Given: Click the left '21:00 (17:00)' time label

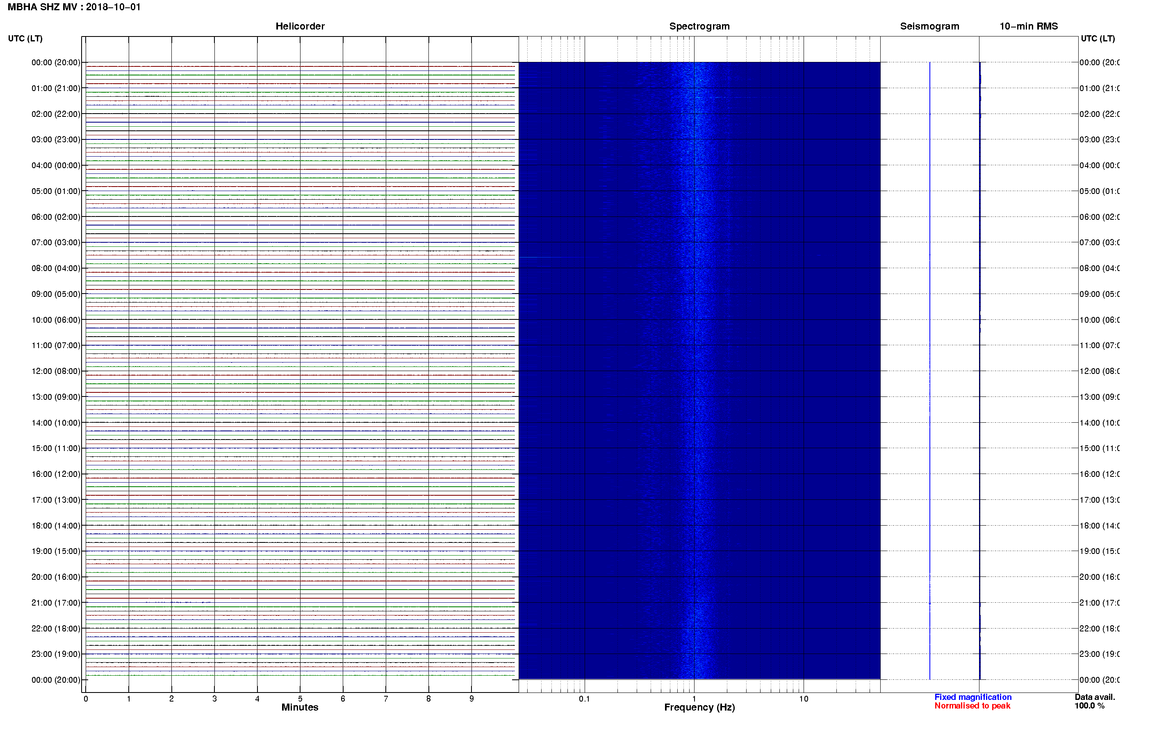Looking at the screenshot, I should [x=56, y=603].
